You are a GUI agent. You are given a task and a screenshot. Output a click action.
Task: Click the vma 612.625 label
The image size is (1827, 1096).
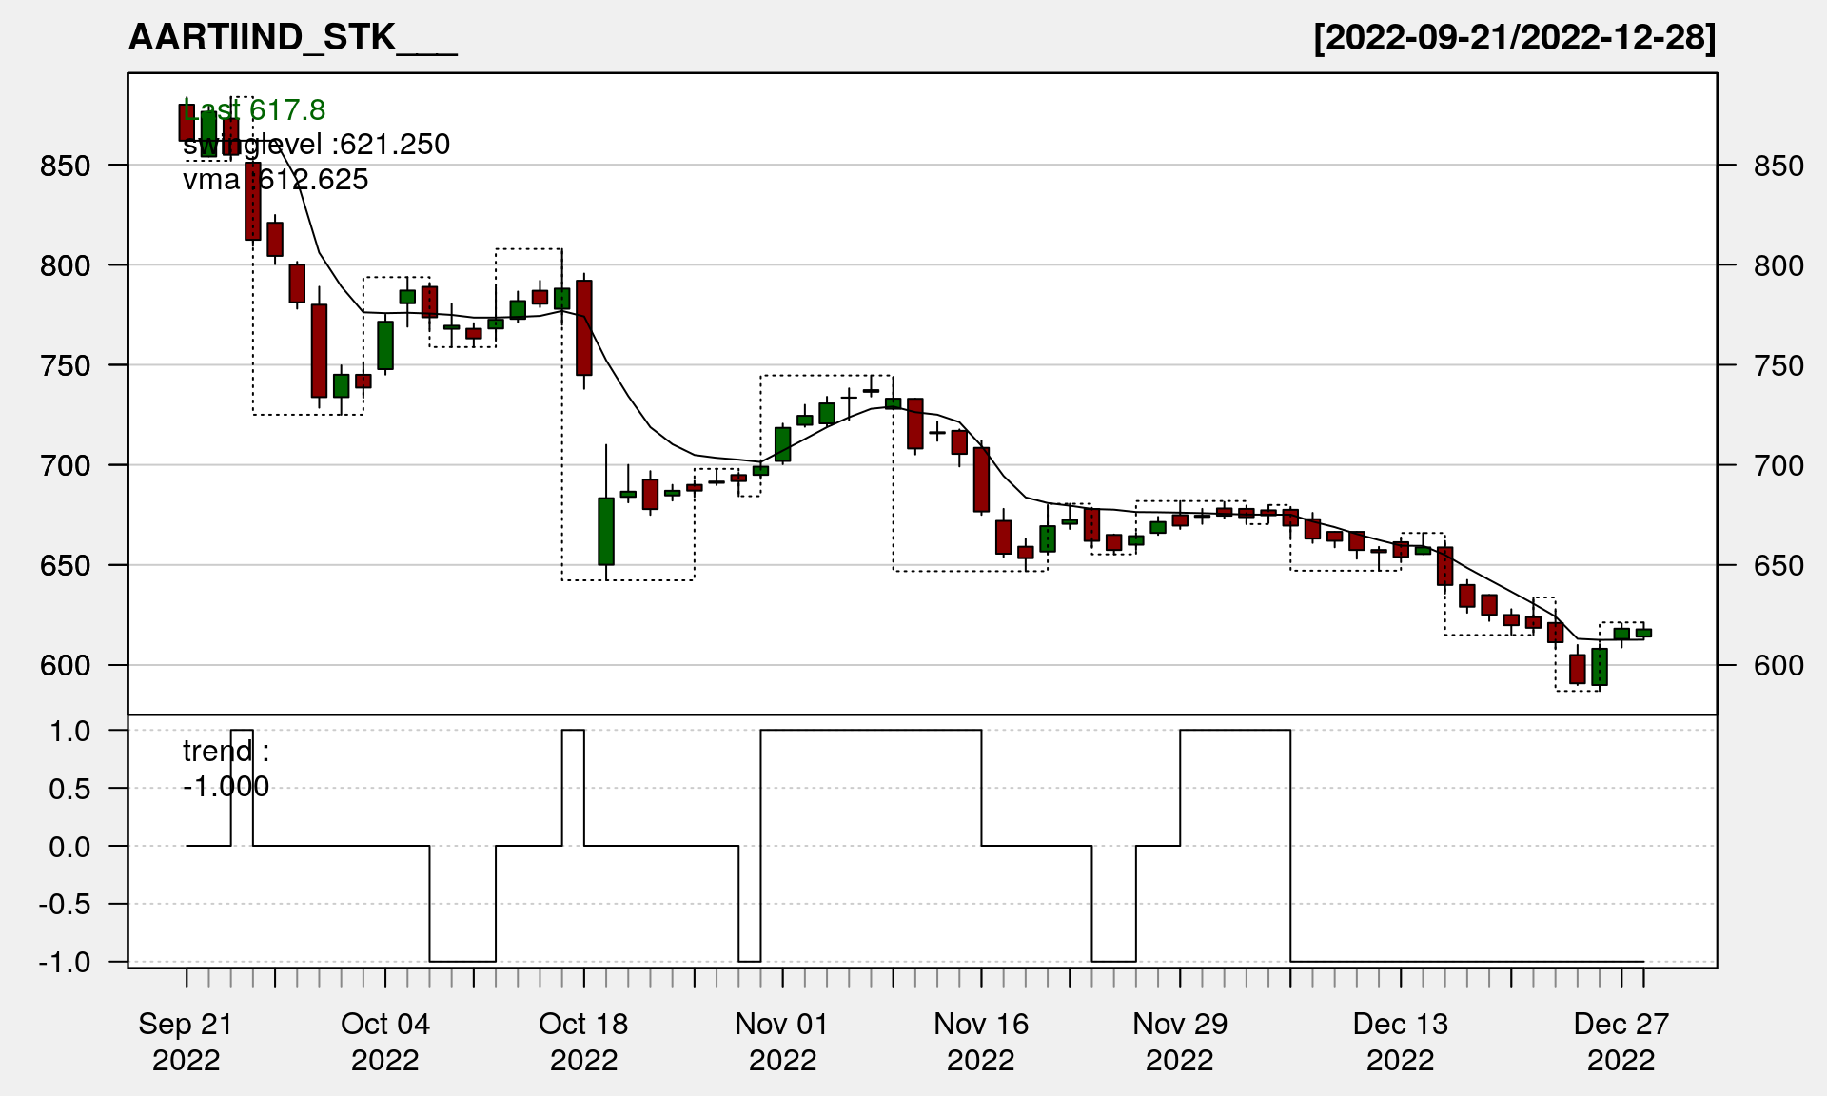coord(275,180)
